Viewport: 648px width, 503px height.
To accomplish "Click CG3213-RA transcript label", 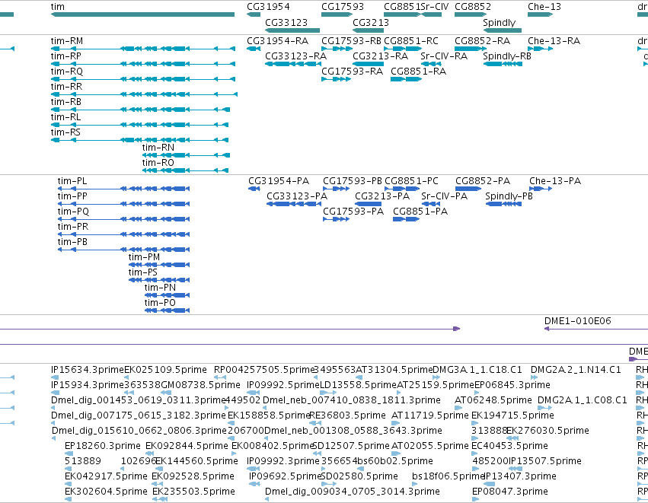I will [380, 56].
